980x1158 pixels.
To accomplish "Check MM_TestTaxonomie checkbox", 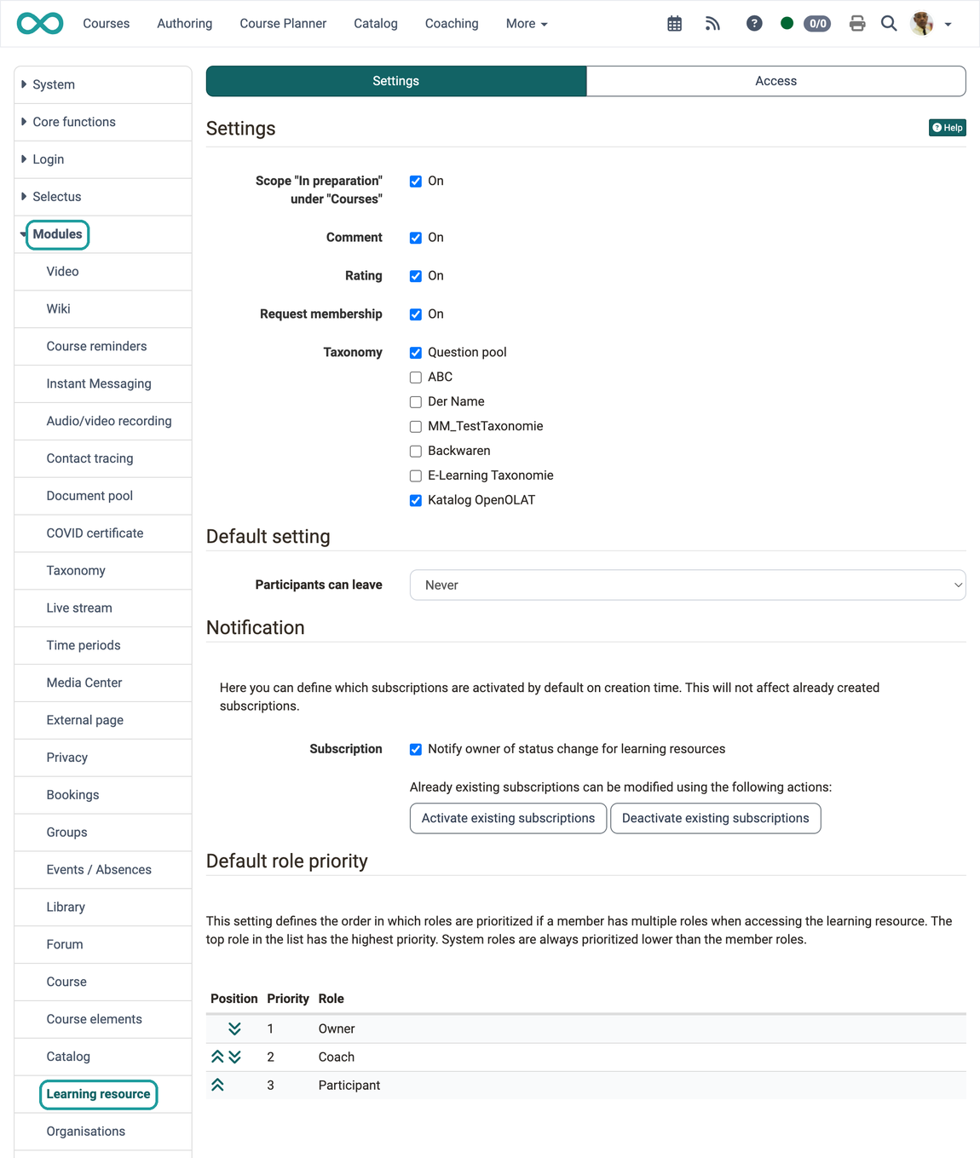I will tap(416, 427).
